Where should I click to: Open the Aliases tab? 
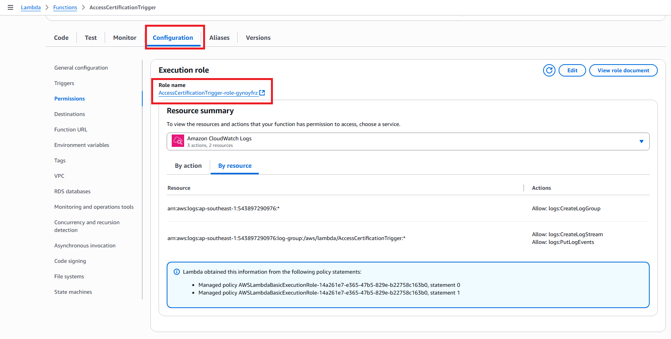coord(219,37)
